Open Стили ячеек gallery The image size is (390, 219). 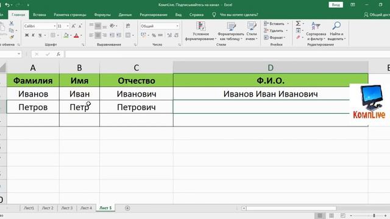coord(252,31)
